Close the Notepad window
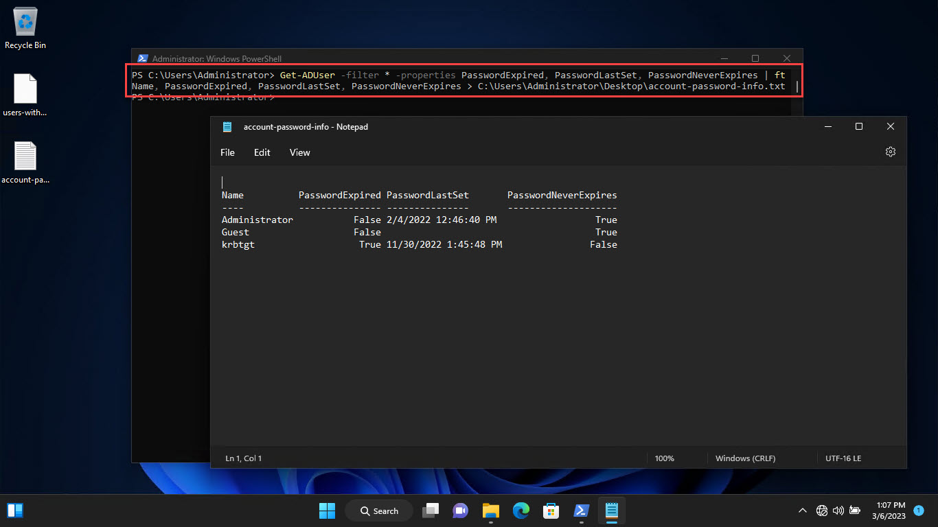 point(891,127)
